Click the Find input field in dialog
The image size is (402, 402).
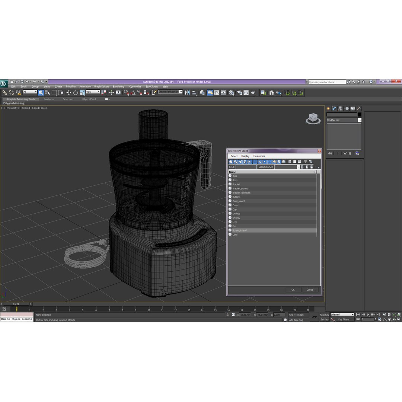[x=246, y=167]
